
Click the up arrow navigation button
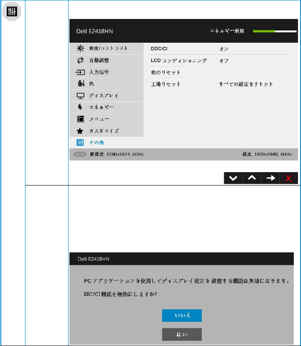[252, 178]
